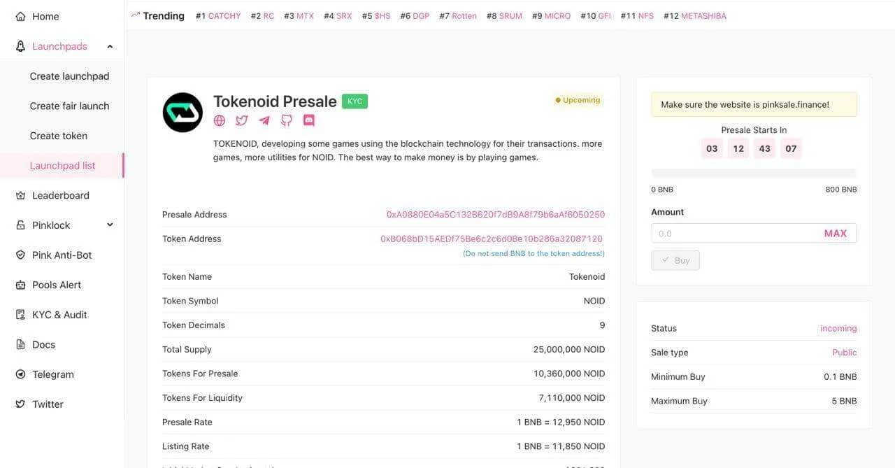The width and height of the screenshot is (895, 468).
Task: Select Create token menu item
Action: click(x=58, y=136)
